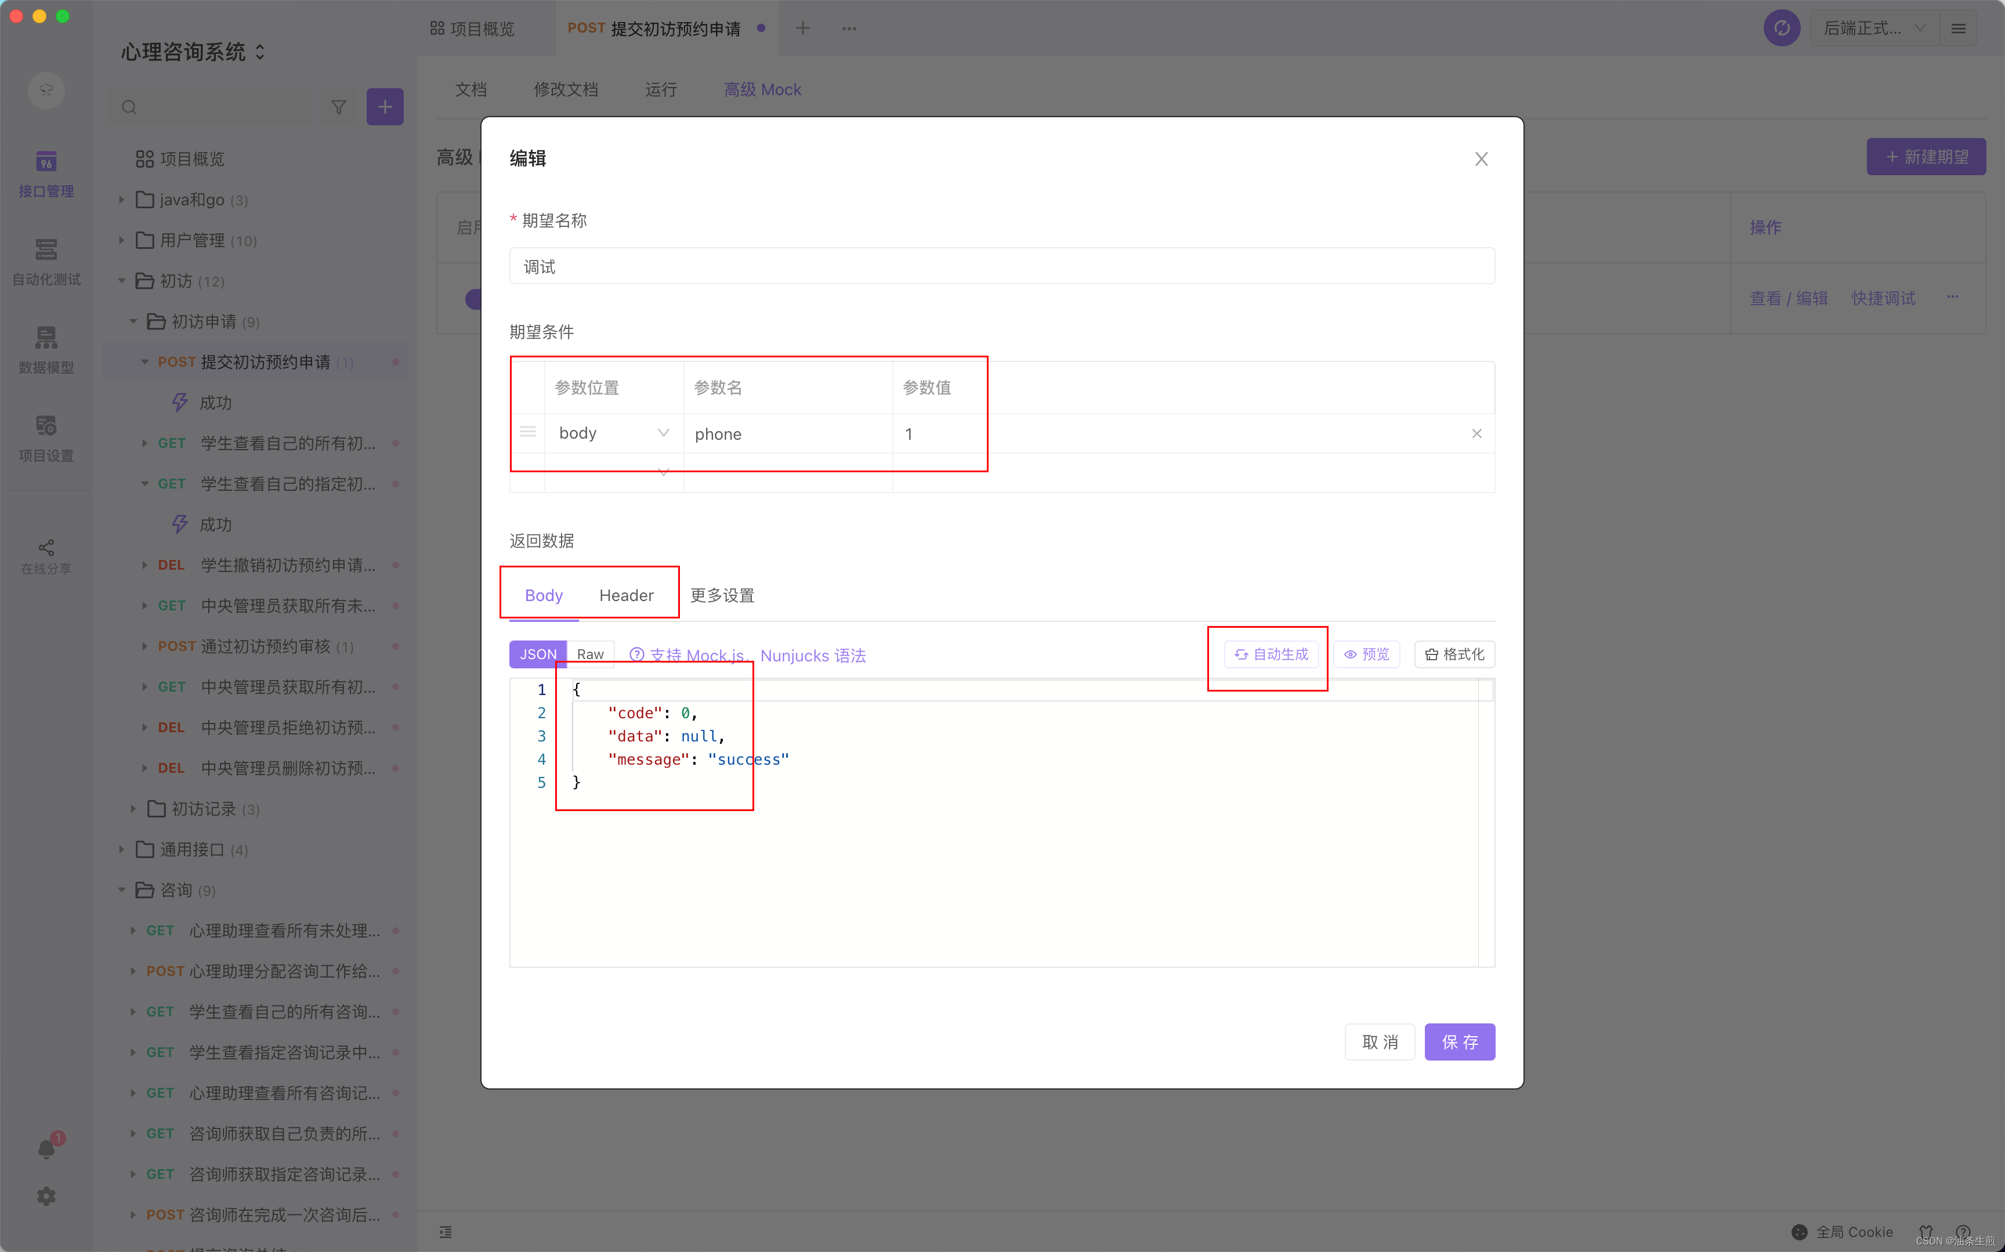The height and width of the screenshot is (1252, 2005).
Task: Save the expectation with 保存
Action: 1460,1041
